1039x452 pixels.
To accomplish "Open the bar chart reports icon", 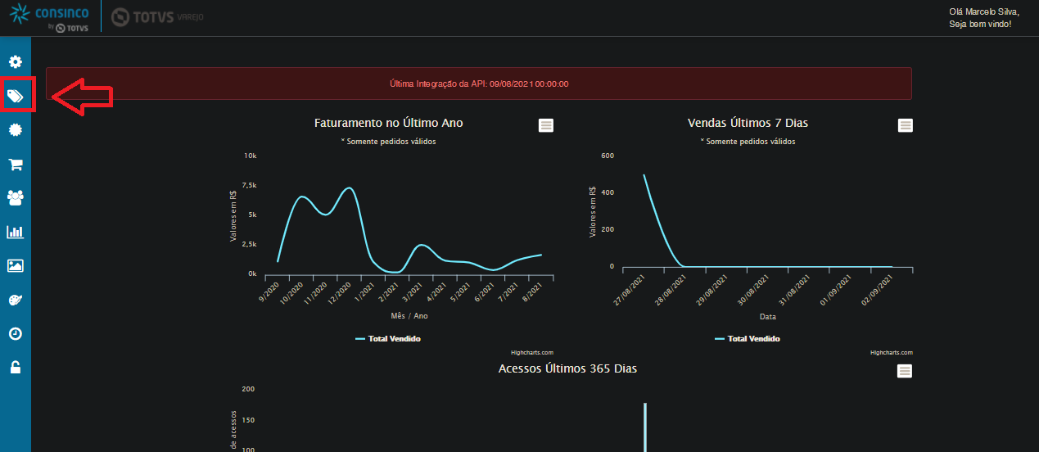I will point(15,232).
